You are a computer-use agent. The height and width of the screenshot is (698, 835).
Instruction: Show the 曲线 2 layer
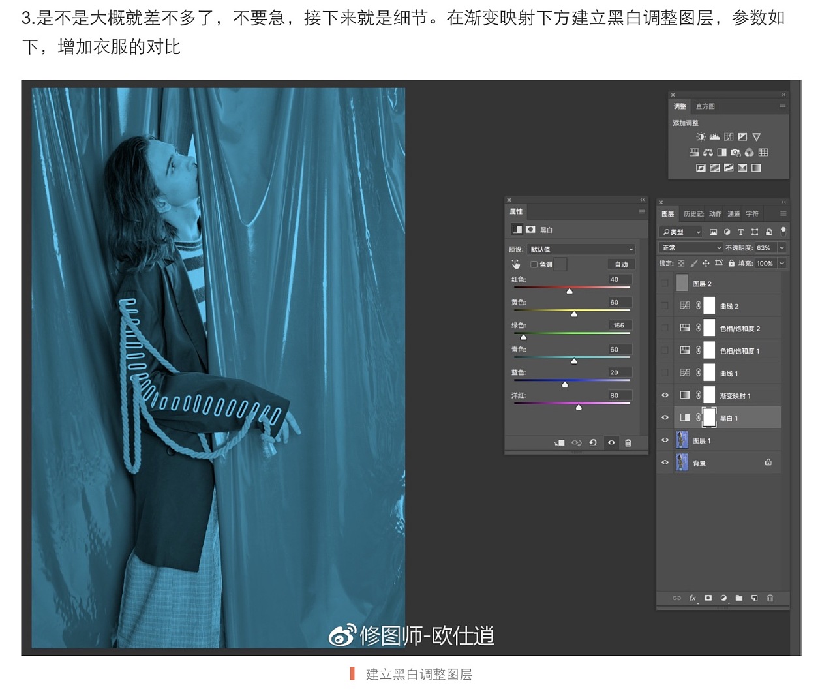(x=665, y=305)
